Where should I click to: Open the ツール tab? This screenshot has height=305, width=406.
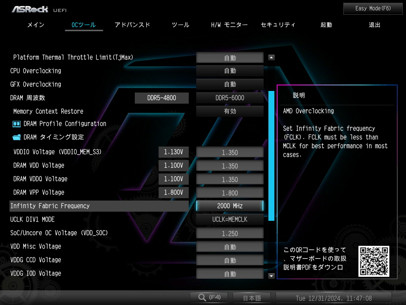(180, 25)
